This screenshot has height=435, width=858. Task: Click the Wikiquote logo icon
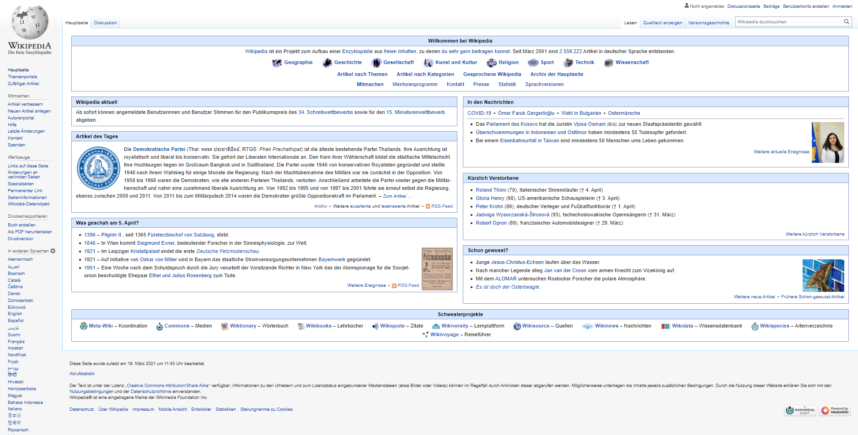(x=375, y=326)
